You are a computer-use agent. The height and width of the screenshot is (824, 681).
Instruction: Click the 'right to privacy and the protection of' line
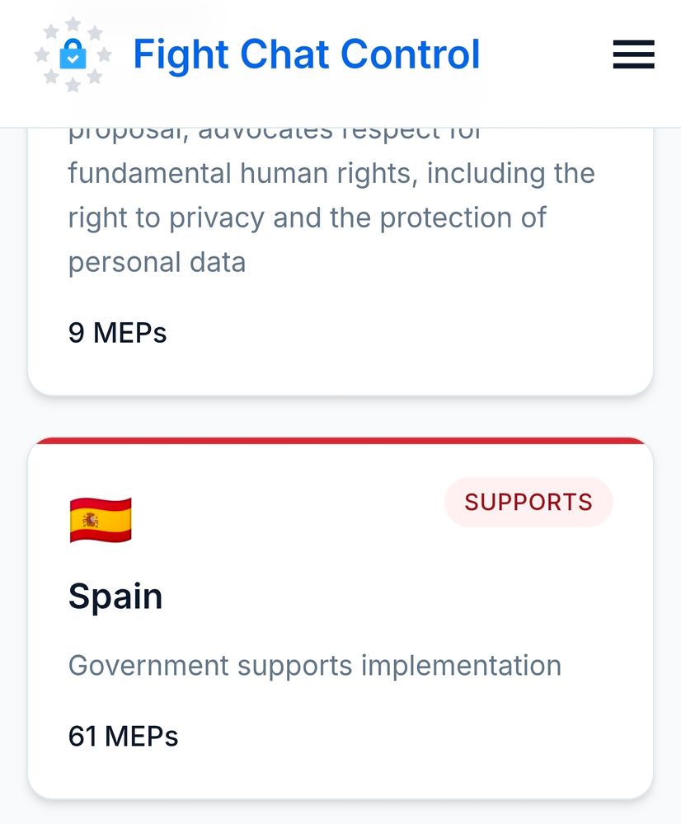click(x=307, y=218)
